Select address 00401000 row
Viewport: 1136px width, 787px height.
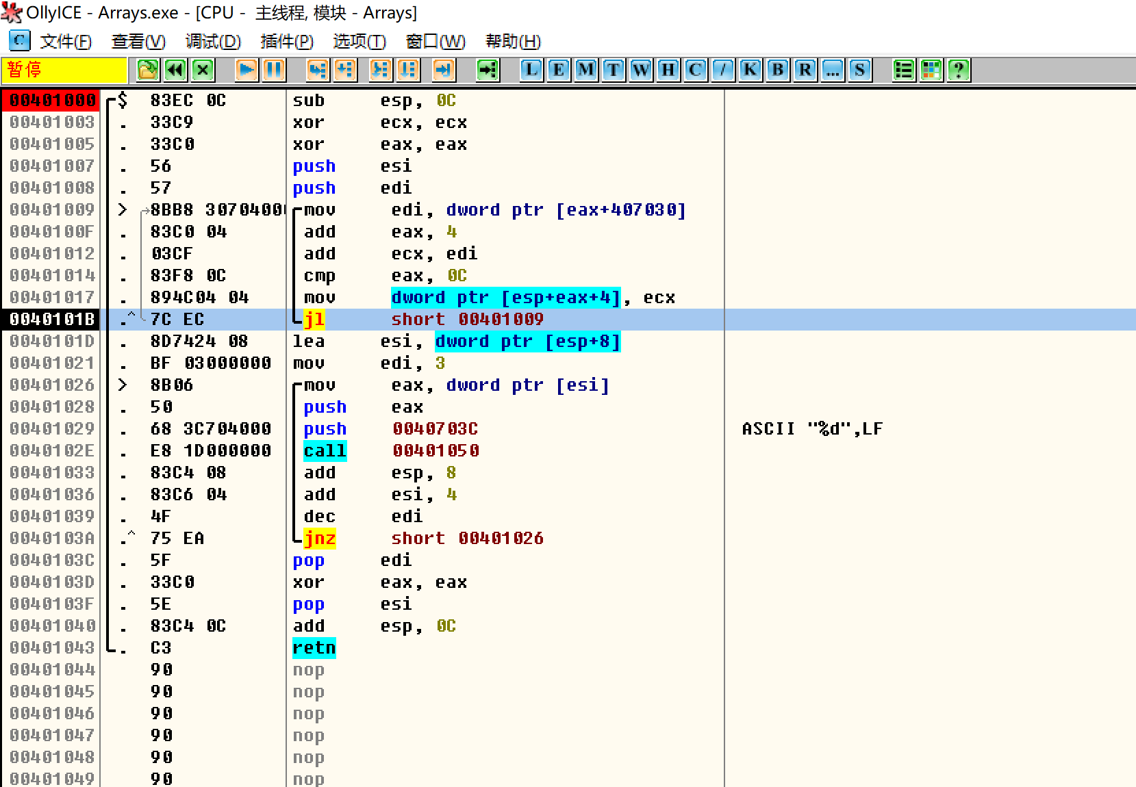[x=52, y=101]
